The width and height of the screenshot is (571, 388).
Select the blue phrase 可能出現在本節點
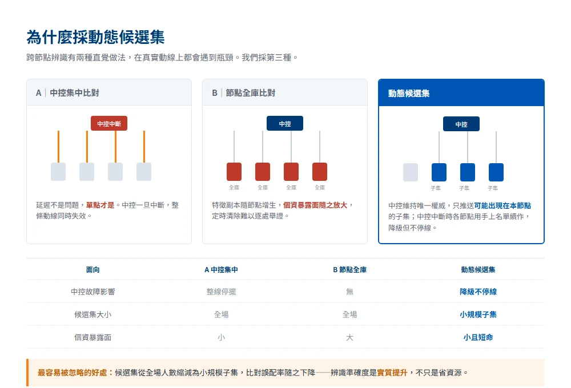pos(502,205)
